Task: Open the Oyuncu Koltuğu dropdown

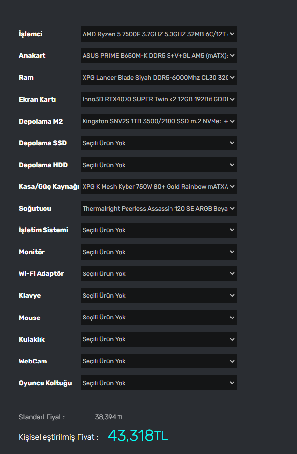Action: pyautogui.click(x=159, y=383)
